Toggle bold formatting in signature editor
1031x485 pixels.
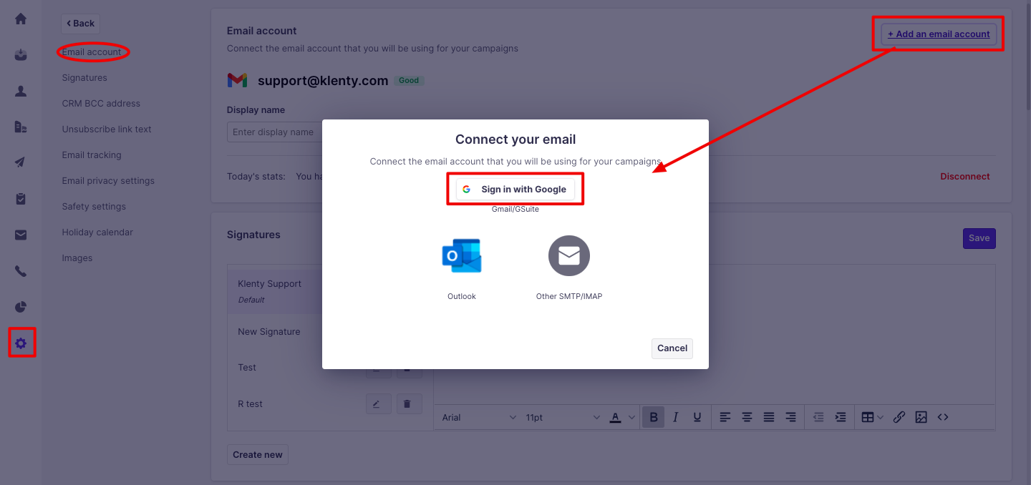click(x=653, y=417)
